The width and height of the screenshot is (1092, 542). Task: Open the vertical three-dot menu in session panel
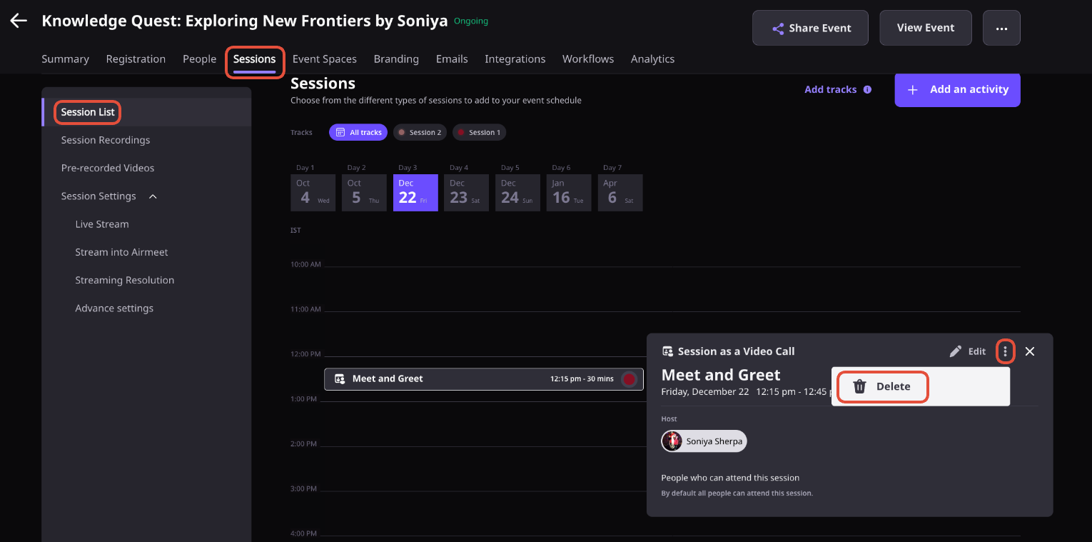1005,351
